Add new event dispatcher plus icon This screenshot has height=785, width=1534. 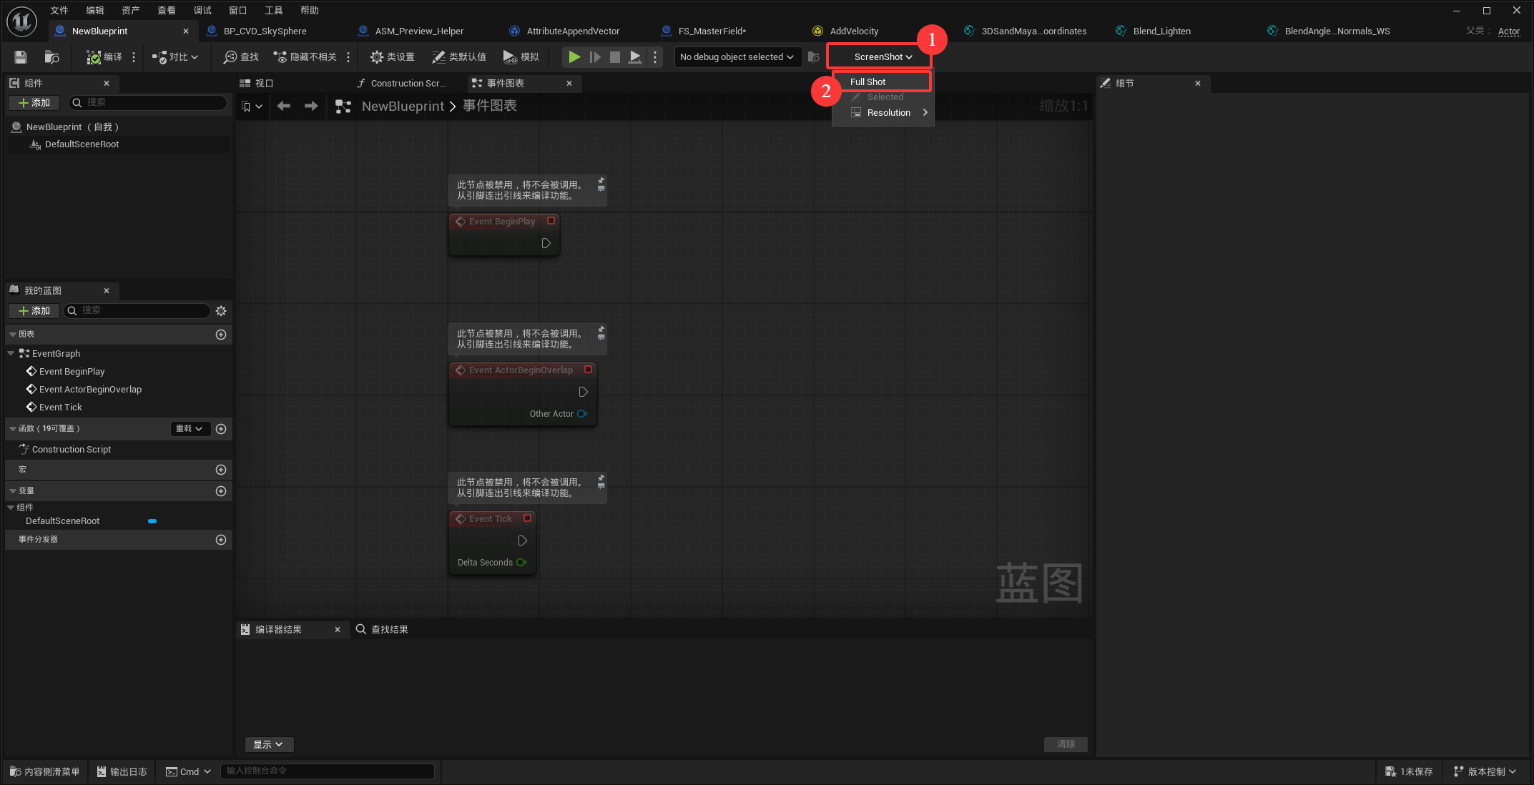point(221,540)
